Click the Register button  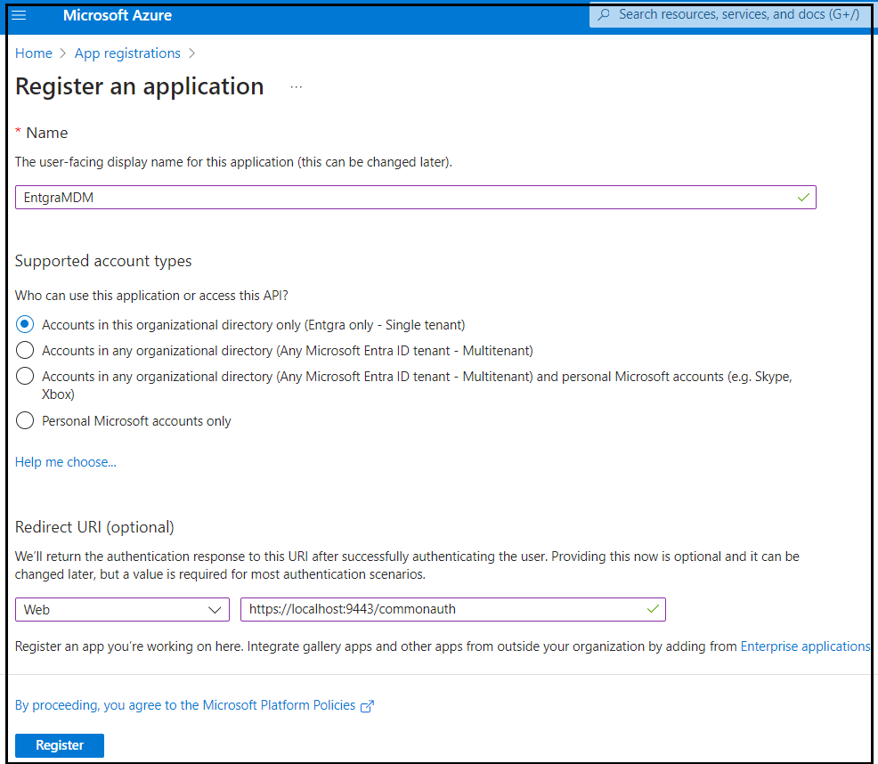(x=60, y=745)
